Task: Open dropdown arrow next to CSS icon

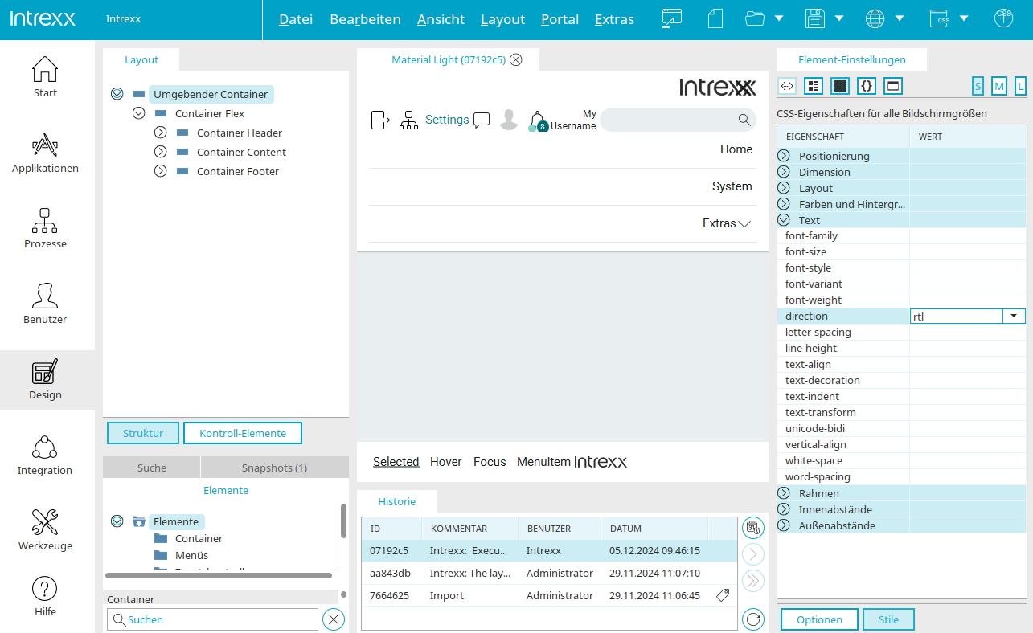Action: (x=963, y=19)
